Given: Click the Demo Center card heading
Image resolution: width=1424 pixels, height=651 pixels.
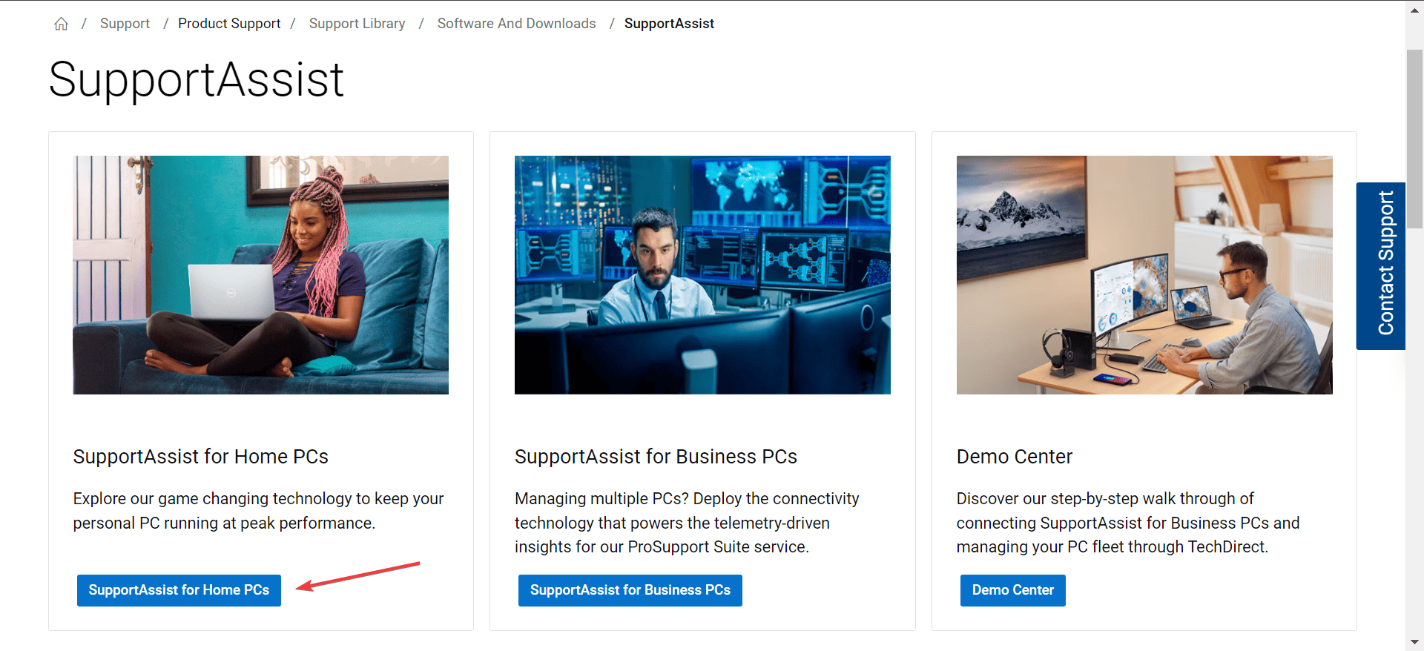Looking at the screenshot, I should point(1014,457).
